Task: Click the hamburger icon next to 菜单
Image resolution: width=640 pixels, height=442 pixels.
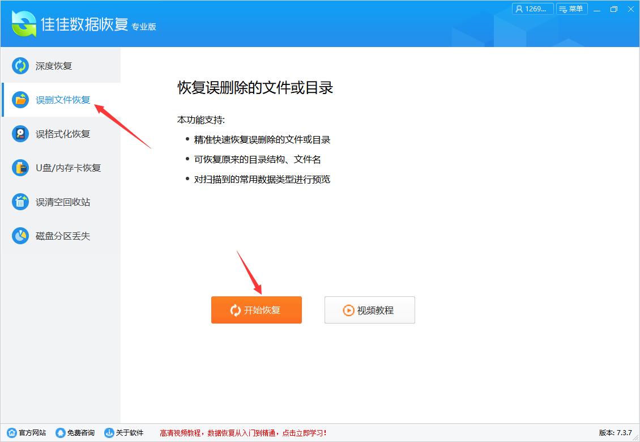Action: (x=562, y=8)
